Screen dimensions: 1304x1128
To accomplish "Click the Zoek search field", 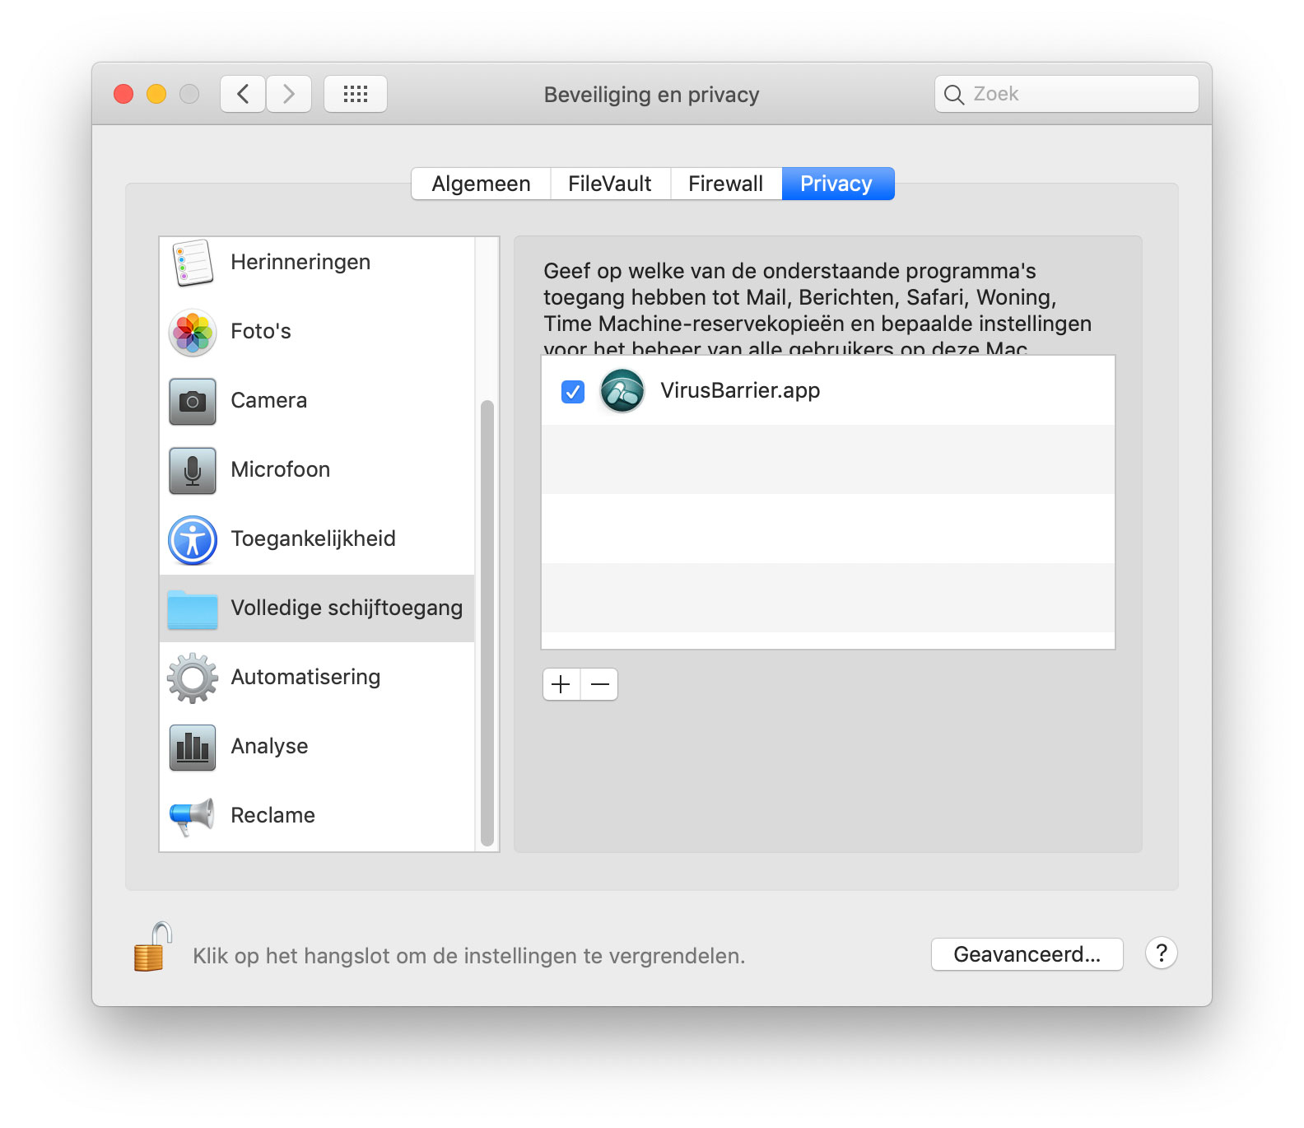I will 1067,94.
